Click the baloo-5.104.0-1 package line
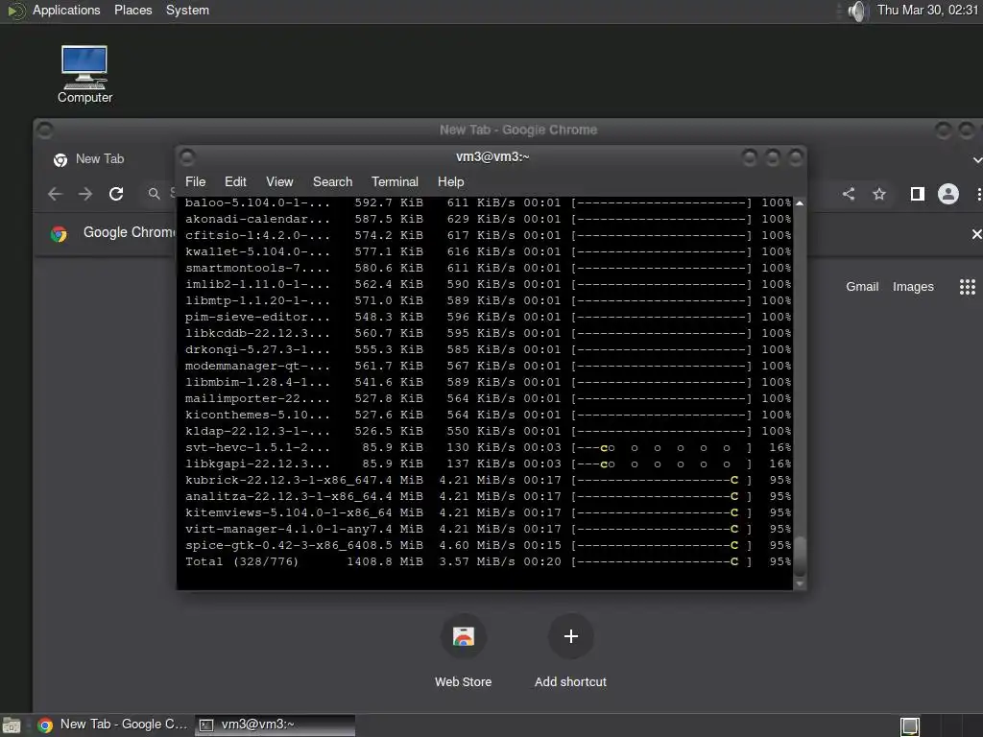 click(489, 203)
